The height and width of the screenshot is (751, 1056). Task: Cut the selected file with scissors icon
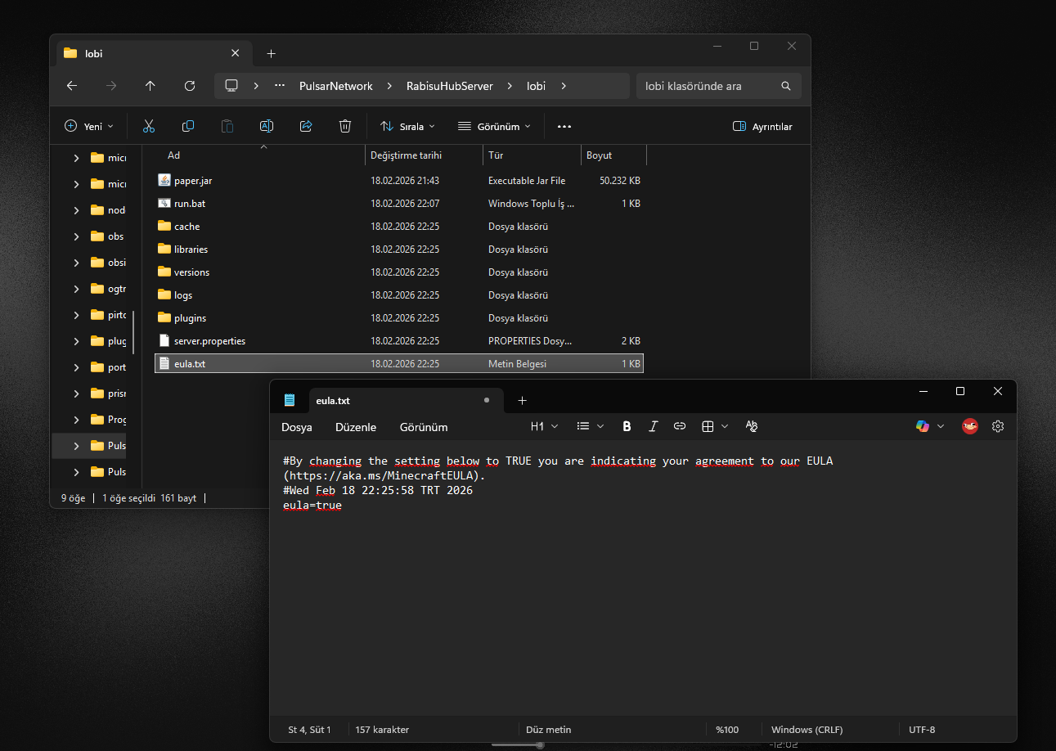click(149, 126)
